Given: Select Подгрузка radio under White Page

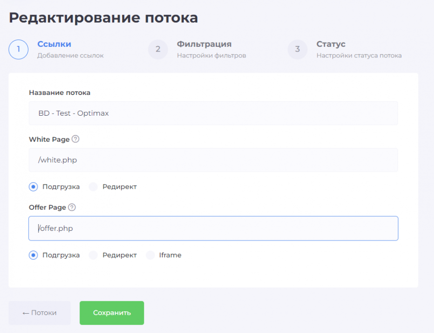Looking at the screenshot, I should 33,186.
